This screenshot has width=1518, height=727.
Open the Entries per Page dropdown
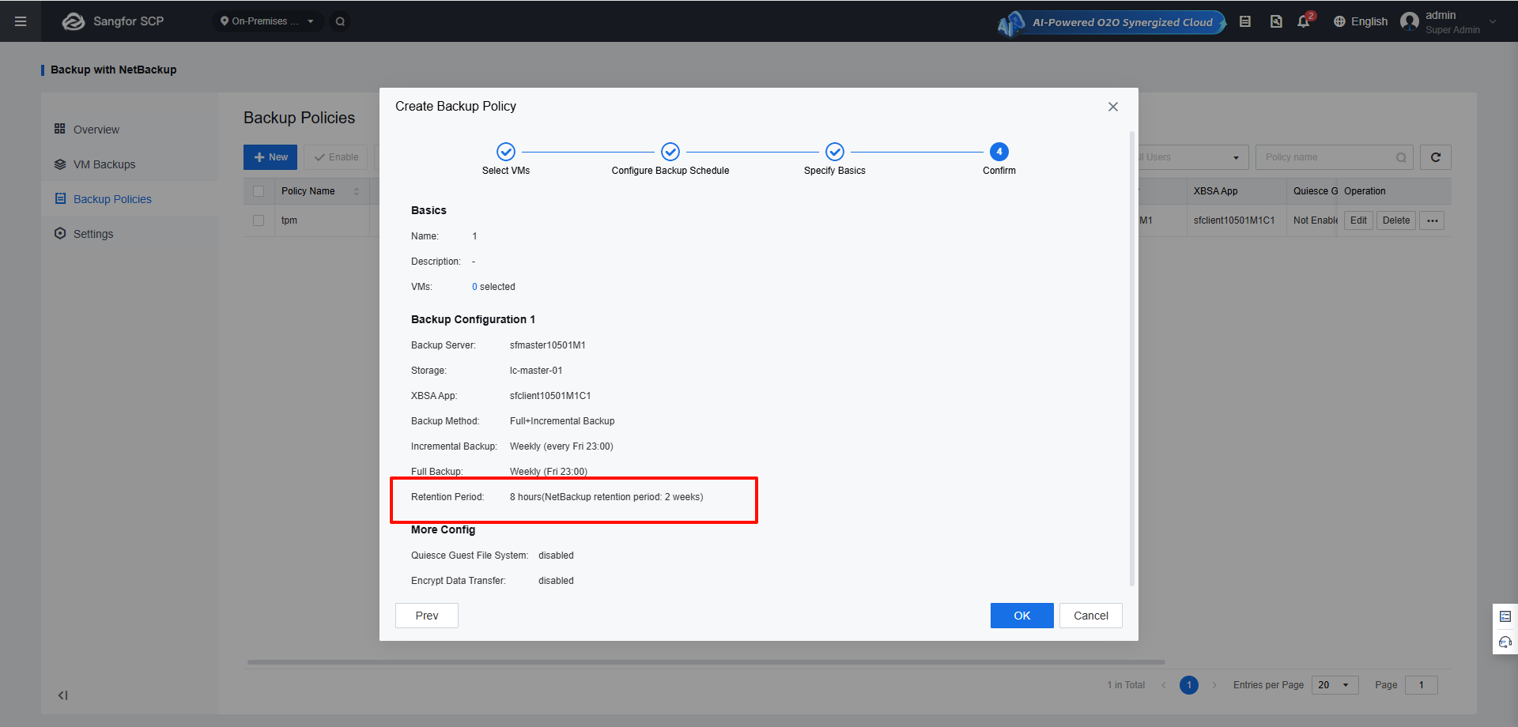point(1335,685)
